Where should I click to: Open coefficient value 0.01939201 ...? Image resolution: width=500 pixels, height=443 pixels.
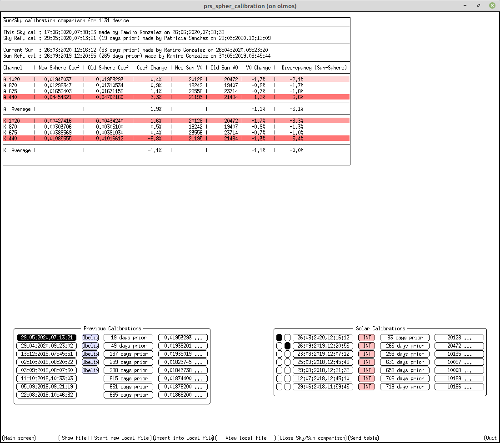[x=183, y=346]
